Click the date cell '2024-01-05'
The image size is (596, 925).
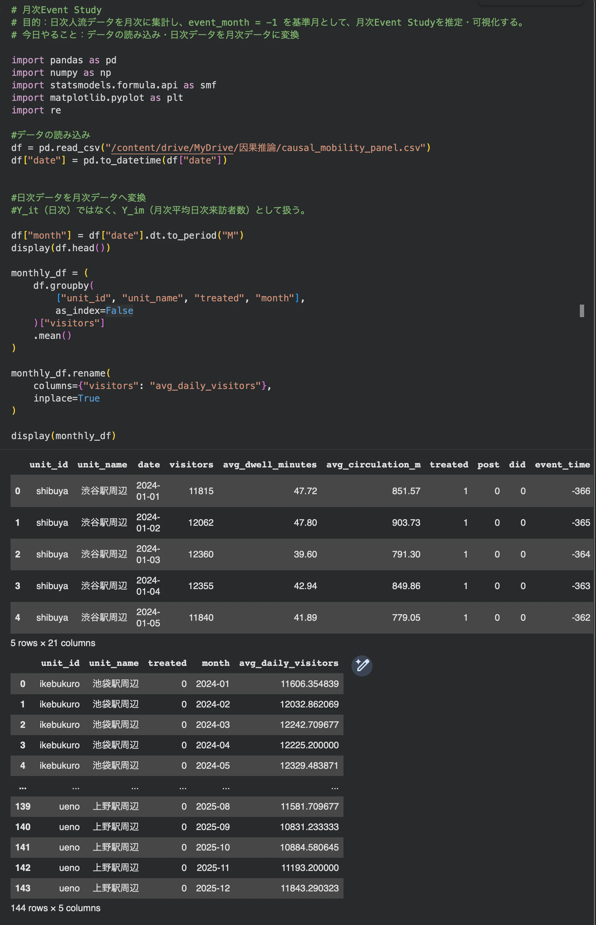coord(148,618)
